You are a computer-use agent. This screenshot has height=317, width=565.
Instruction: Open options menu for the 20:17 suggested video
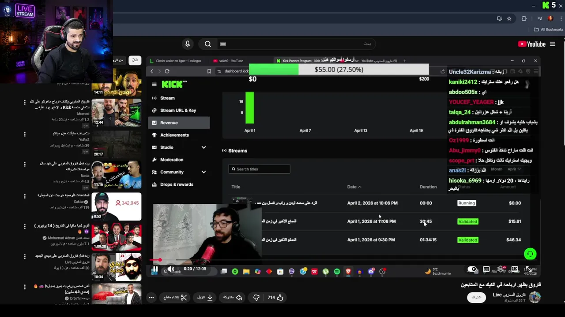tap(25, 134)
